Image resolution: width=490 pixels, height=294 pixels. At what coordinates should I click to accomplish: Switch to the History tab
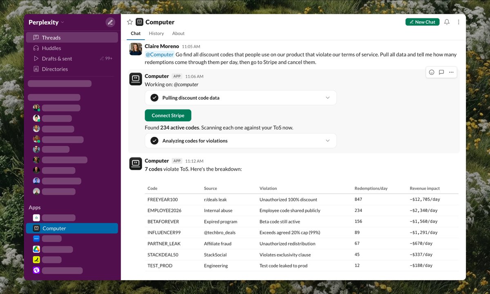pyautogui.click(x=156, y=33)
